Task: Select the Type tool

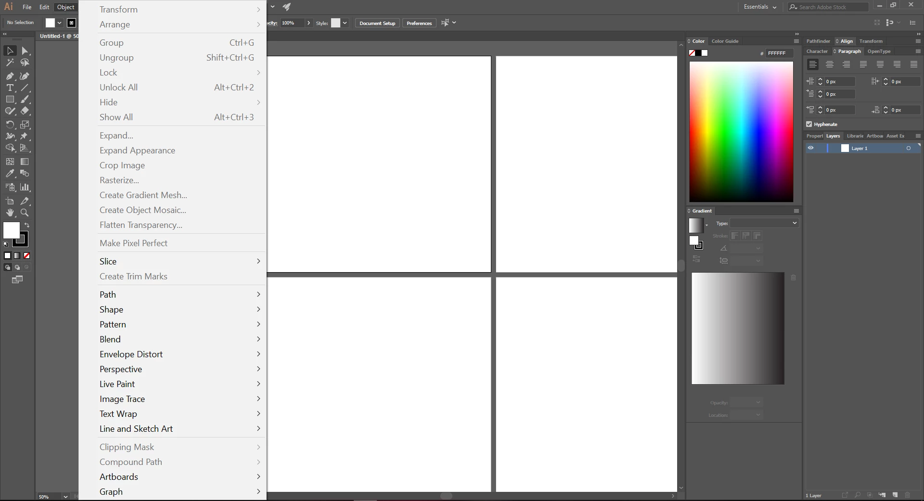Action: [x=10, y=88]
